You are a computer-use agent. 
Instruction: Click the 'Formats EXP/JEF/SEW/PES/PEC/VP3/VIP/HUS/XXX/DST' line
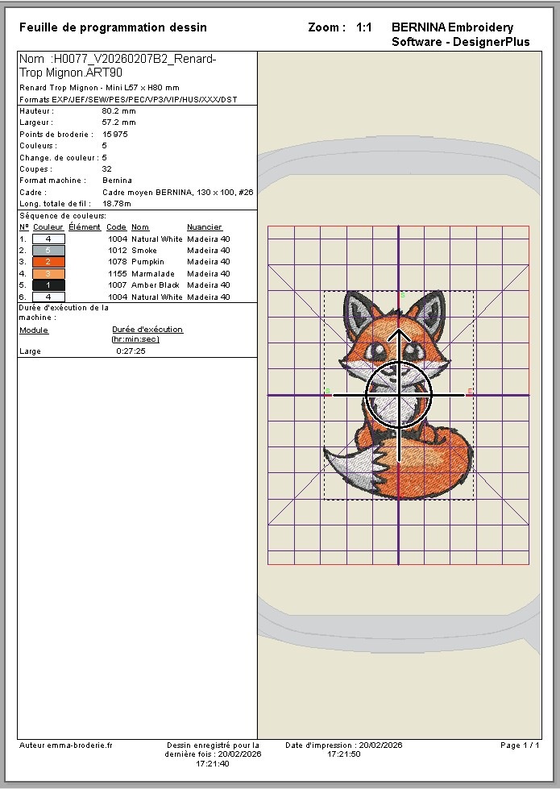click(x=128, y=99)
